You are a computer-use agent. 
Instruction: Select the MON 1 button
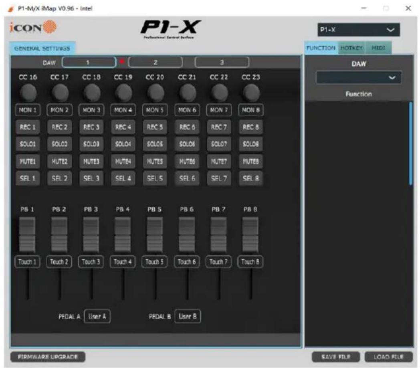coord(28,110)
